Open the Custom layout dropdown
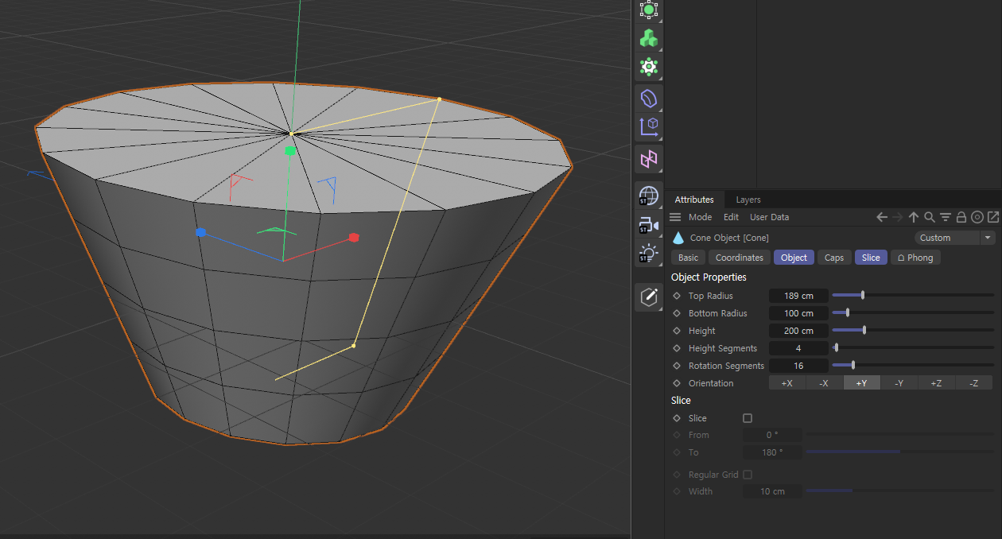This screenshot has height=539, width=1002. click(x=955, y=238)
